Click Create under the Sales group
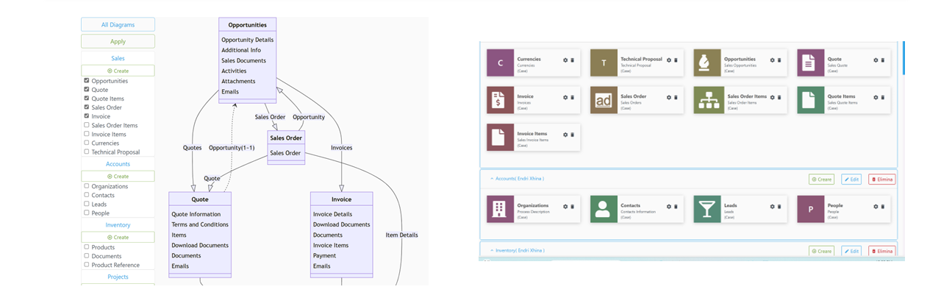941x295 pixels. click(118, 71)
